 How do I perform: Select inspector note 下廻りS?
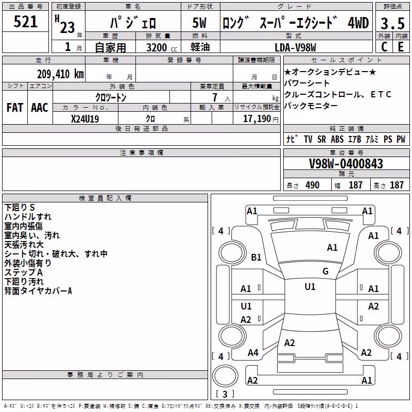click(20, 208)
